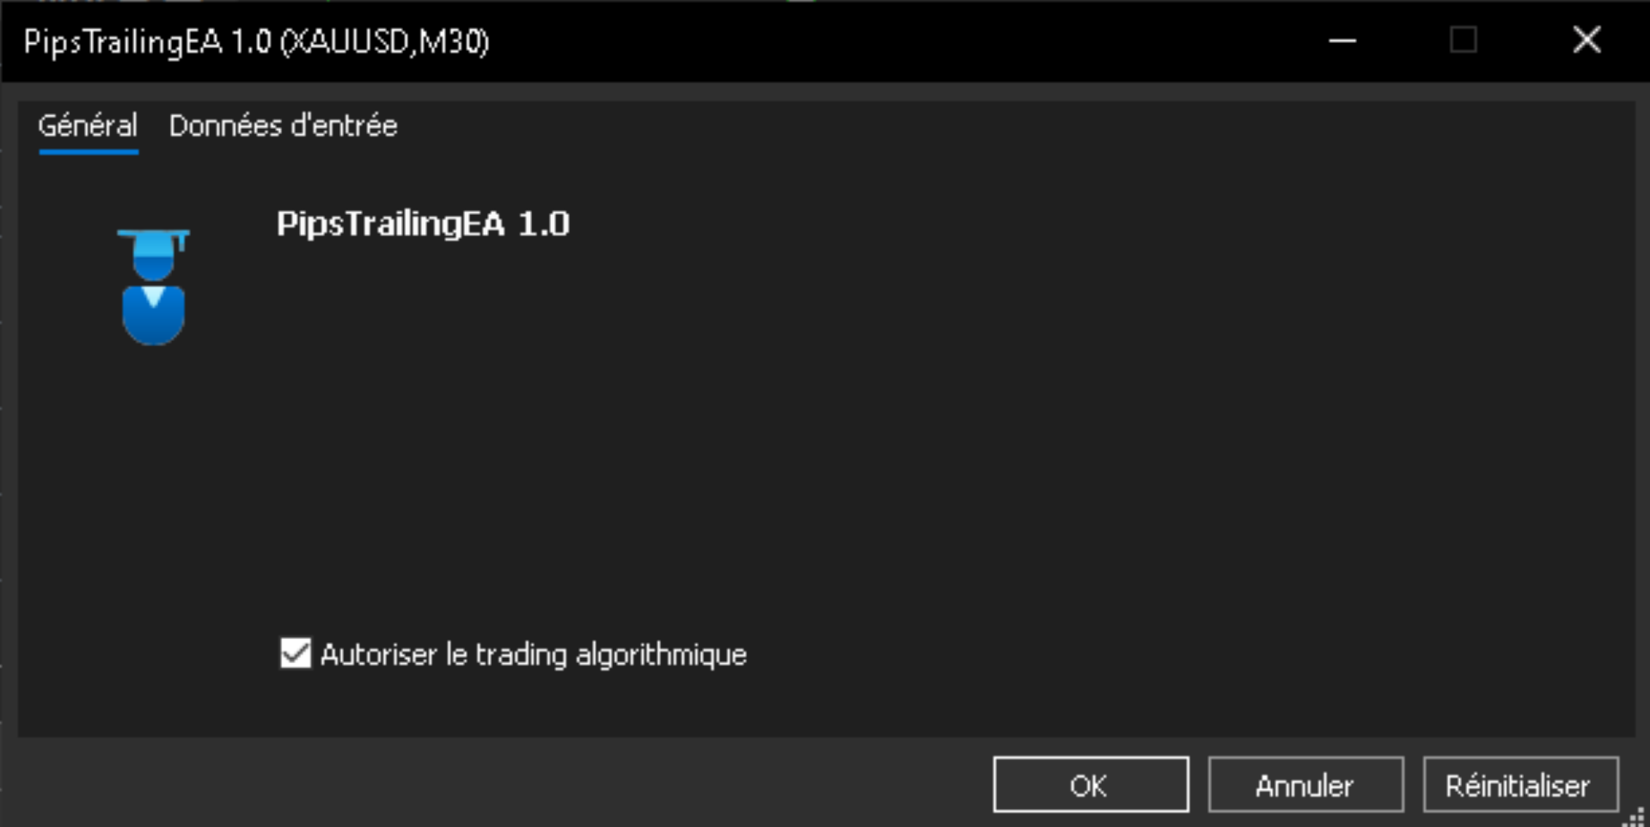Close the PipsTrailingEA dialog with X
This screenshot has width=1650, height=827.
(x=1586, y=40)
